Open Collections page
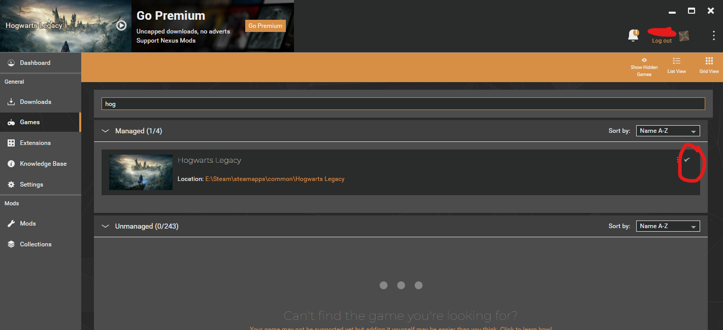The width and height of the screenshot is (723, 330). coord(40,244)
